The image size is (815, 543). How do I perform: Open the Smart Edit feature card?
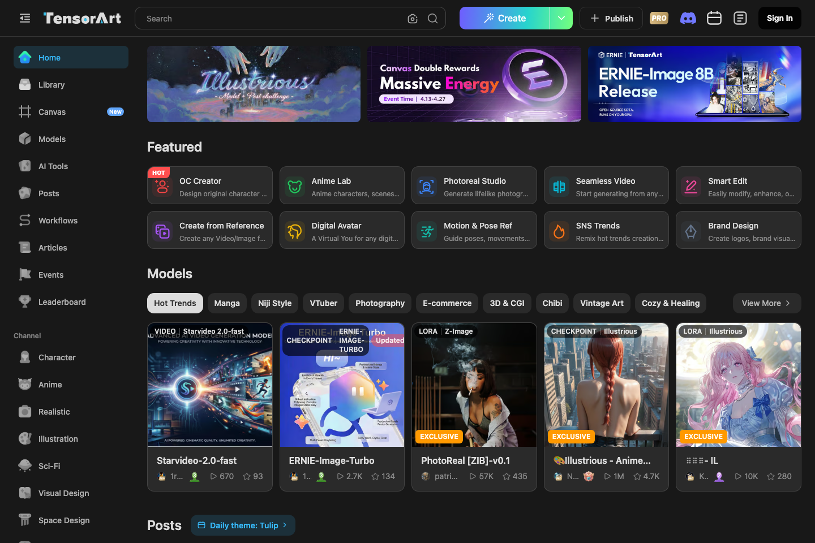[739, 185]
